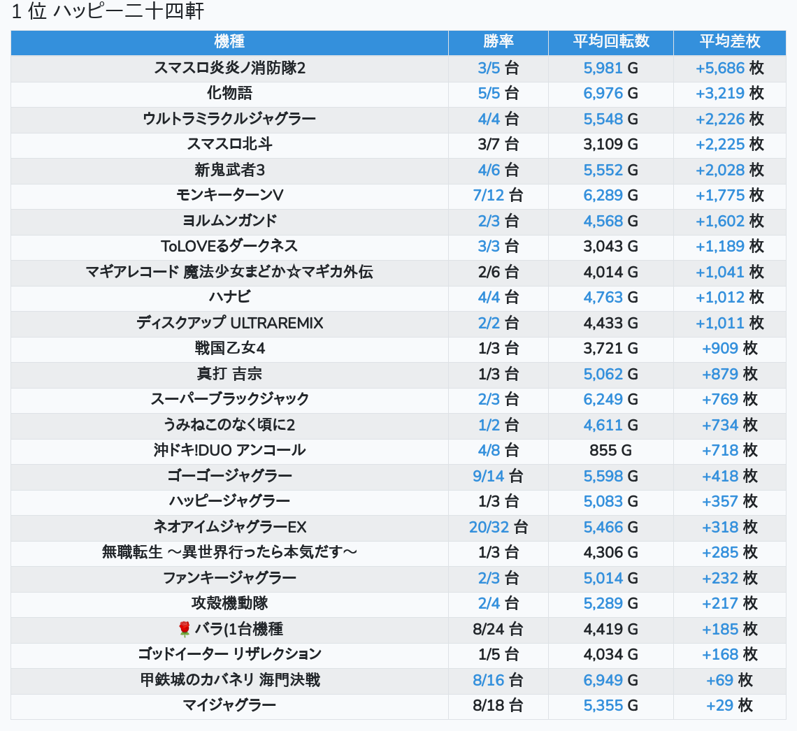The height and width of the screenshot is (731, 797).
Task: Open the +5,686 average difference value
Action: (x=720, y=68)
